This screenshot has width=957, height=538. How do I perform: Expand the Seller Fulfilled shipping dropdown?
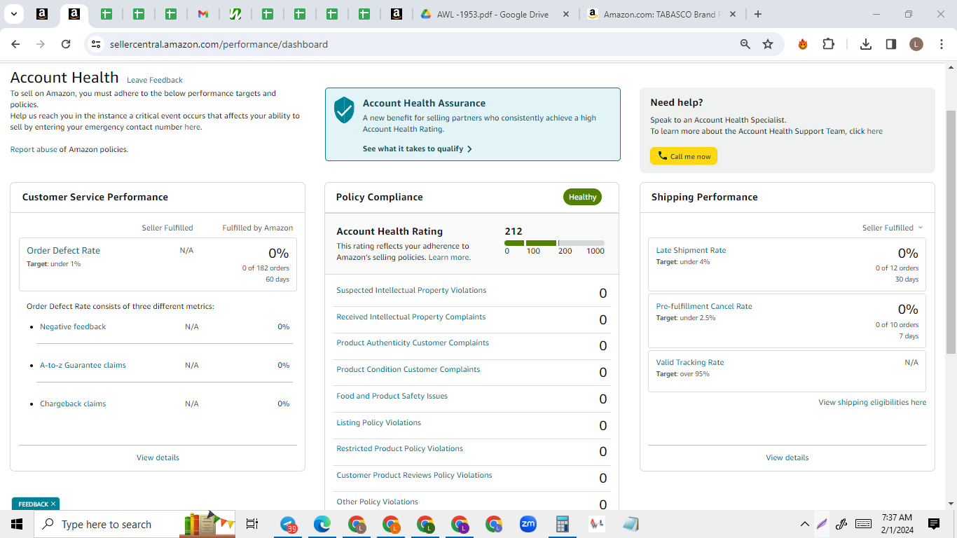click(893, 228)
